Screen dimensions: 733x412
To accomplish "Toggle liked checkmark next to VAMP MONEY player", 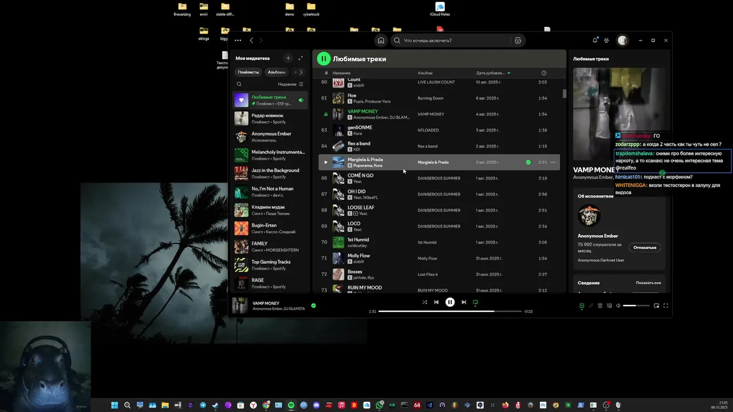I will click(313, 306).
